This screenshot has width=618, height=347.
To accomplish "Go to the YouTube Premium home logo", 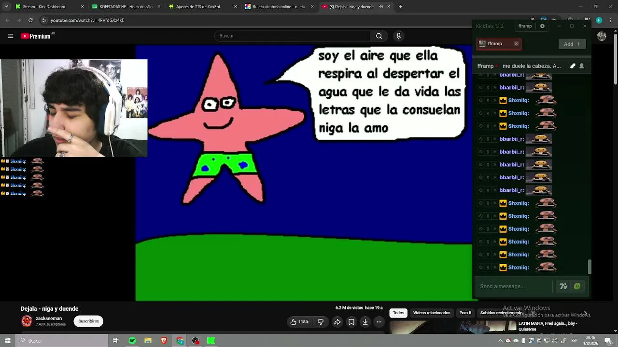I will [36, 36].
